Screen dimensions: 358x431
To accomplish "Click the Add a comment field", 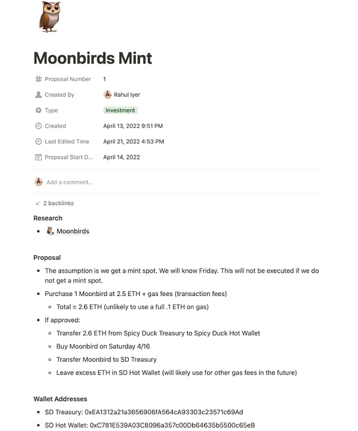I will click(x=70, y=182).
